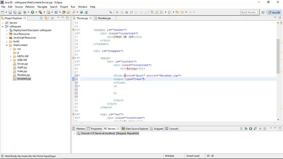
Task: Toggle Skip All Breakpoints icon
Action: [111, 12]
